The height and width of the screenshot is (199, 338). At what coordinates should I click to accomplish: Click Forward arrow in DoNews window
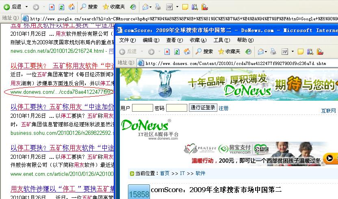click(151, 52)
